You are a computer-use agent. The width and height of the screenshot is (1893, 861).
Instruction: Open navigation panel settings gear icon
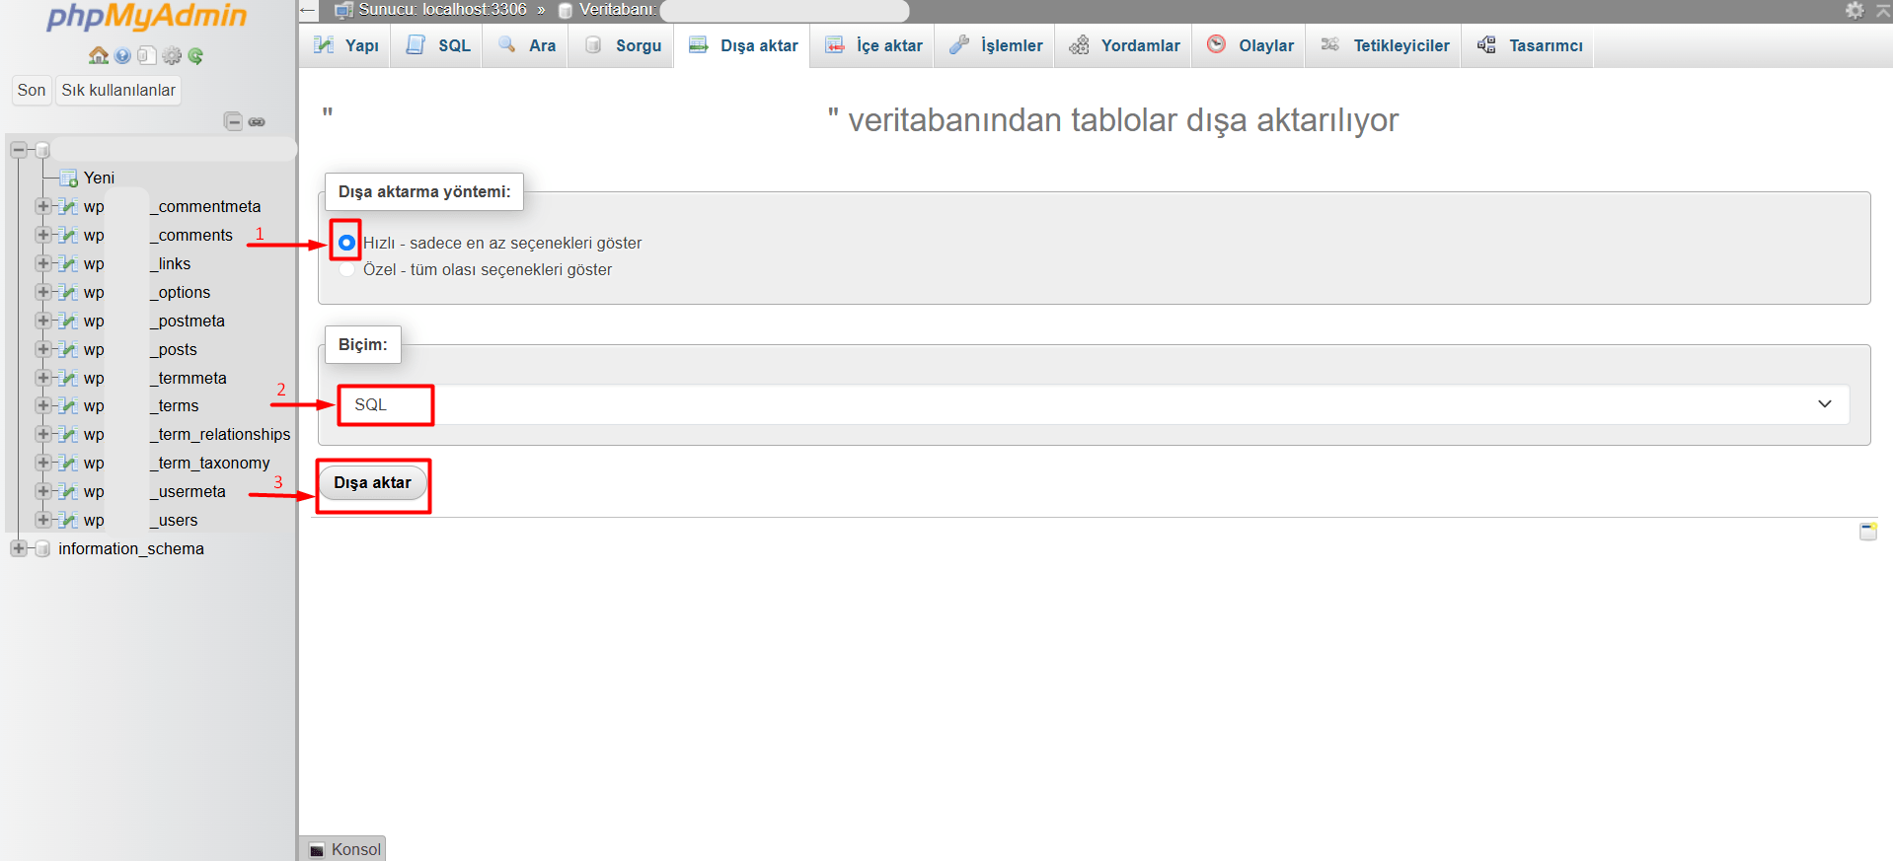click(172, 56)
